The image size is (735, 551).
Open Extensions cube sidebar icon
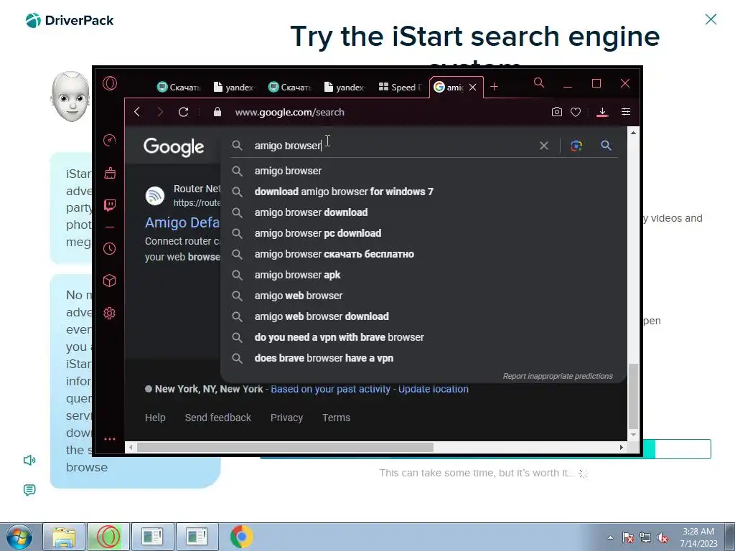(110, 281)
